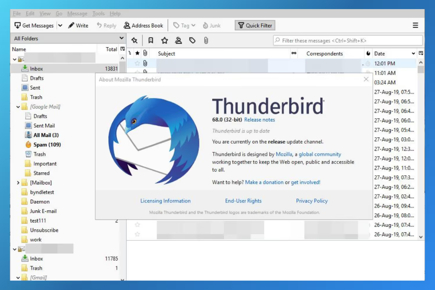Open the Tools menu

click(x=98, y=13)
